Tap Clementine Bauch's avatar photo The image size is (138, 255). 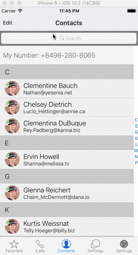[12, 88]
